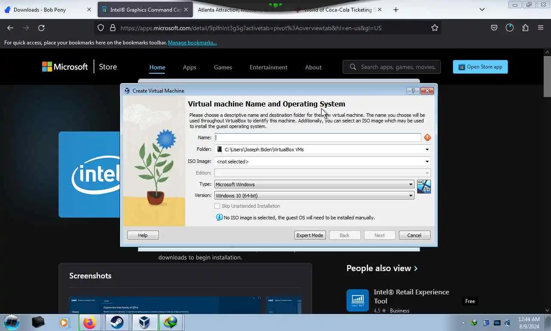This screenshot has height=331, width=551.
Task: Reload the current page in Firefox
Action: (x=41, y=28)
